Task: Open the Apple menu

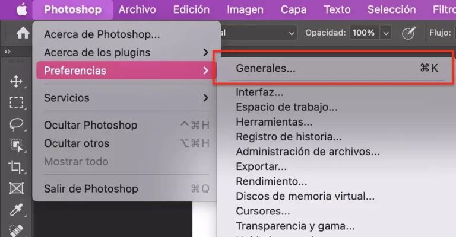Action: (x=21, y=9)
